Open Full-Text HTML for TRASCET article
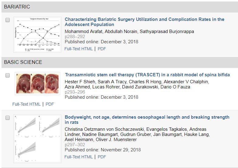 point(26,104)
